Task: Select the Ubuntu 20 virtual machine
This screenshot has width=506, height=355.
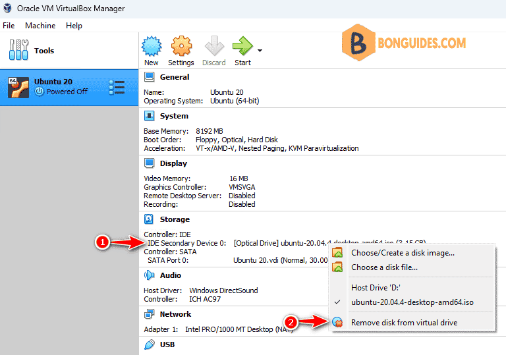Action: (69, 87)
